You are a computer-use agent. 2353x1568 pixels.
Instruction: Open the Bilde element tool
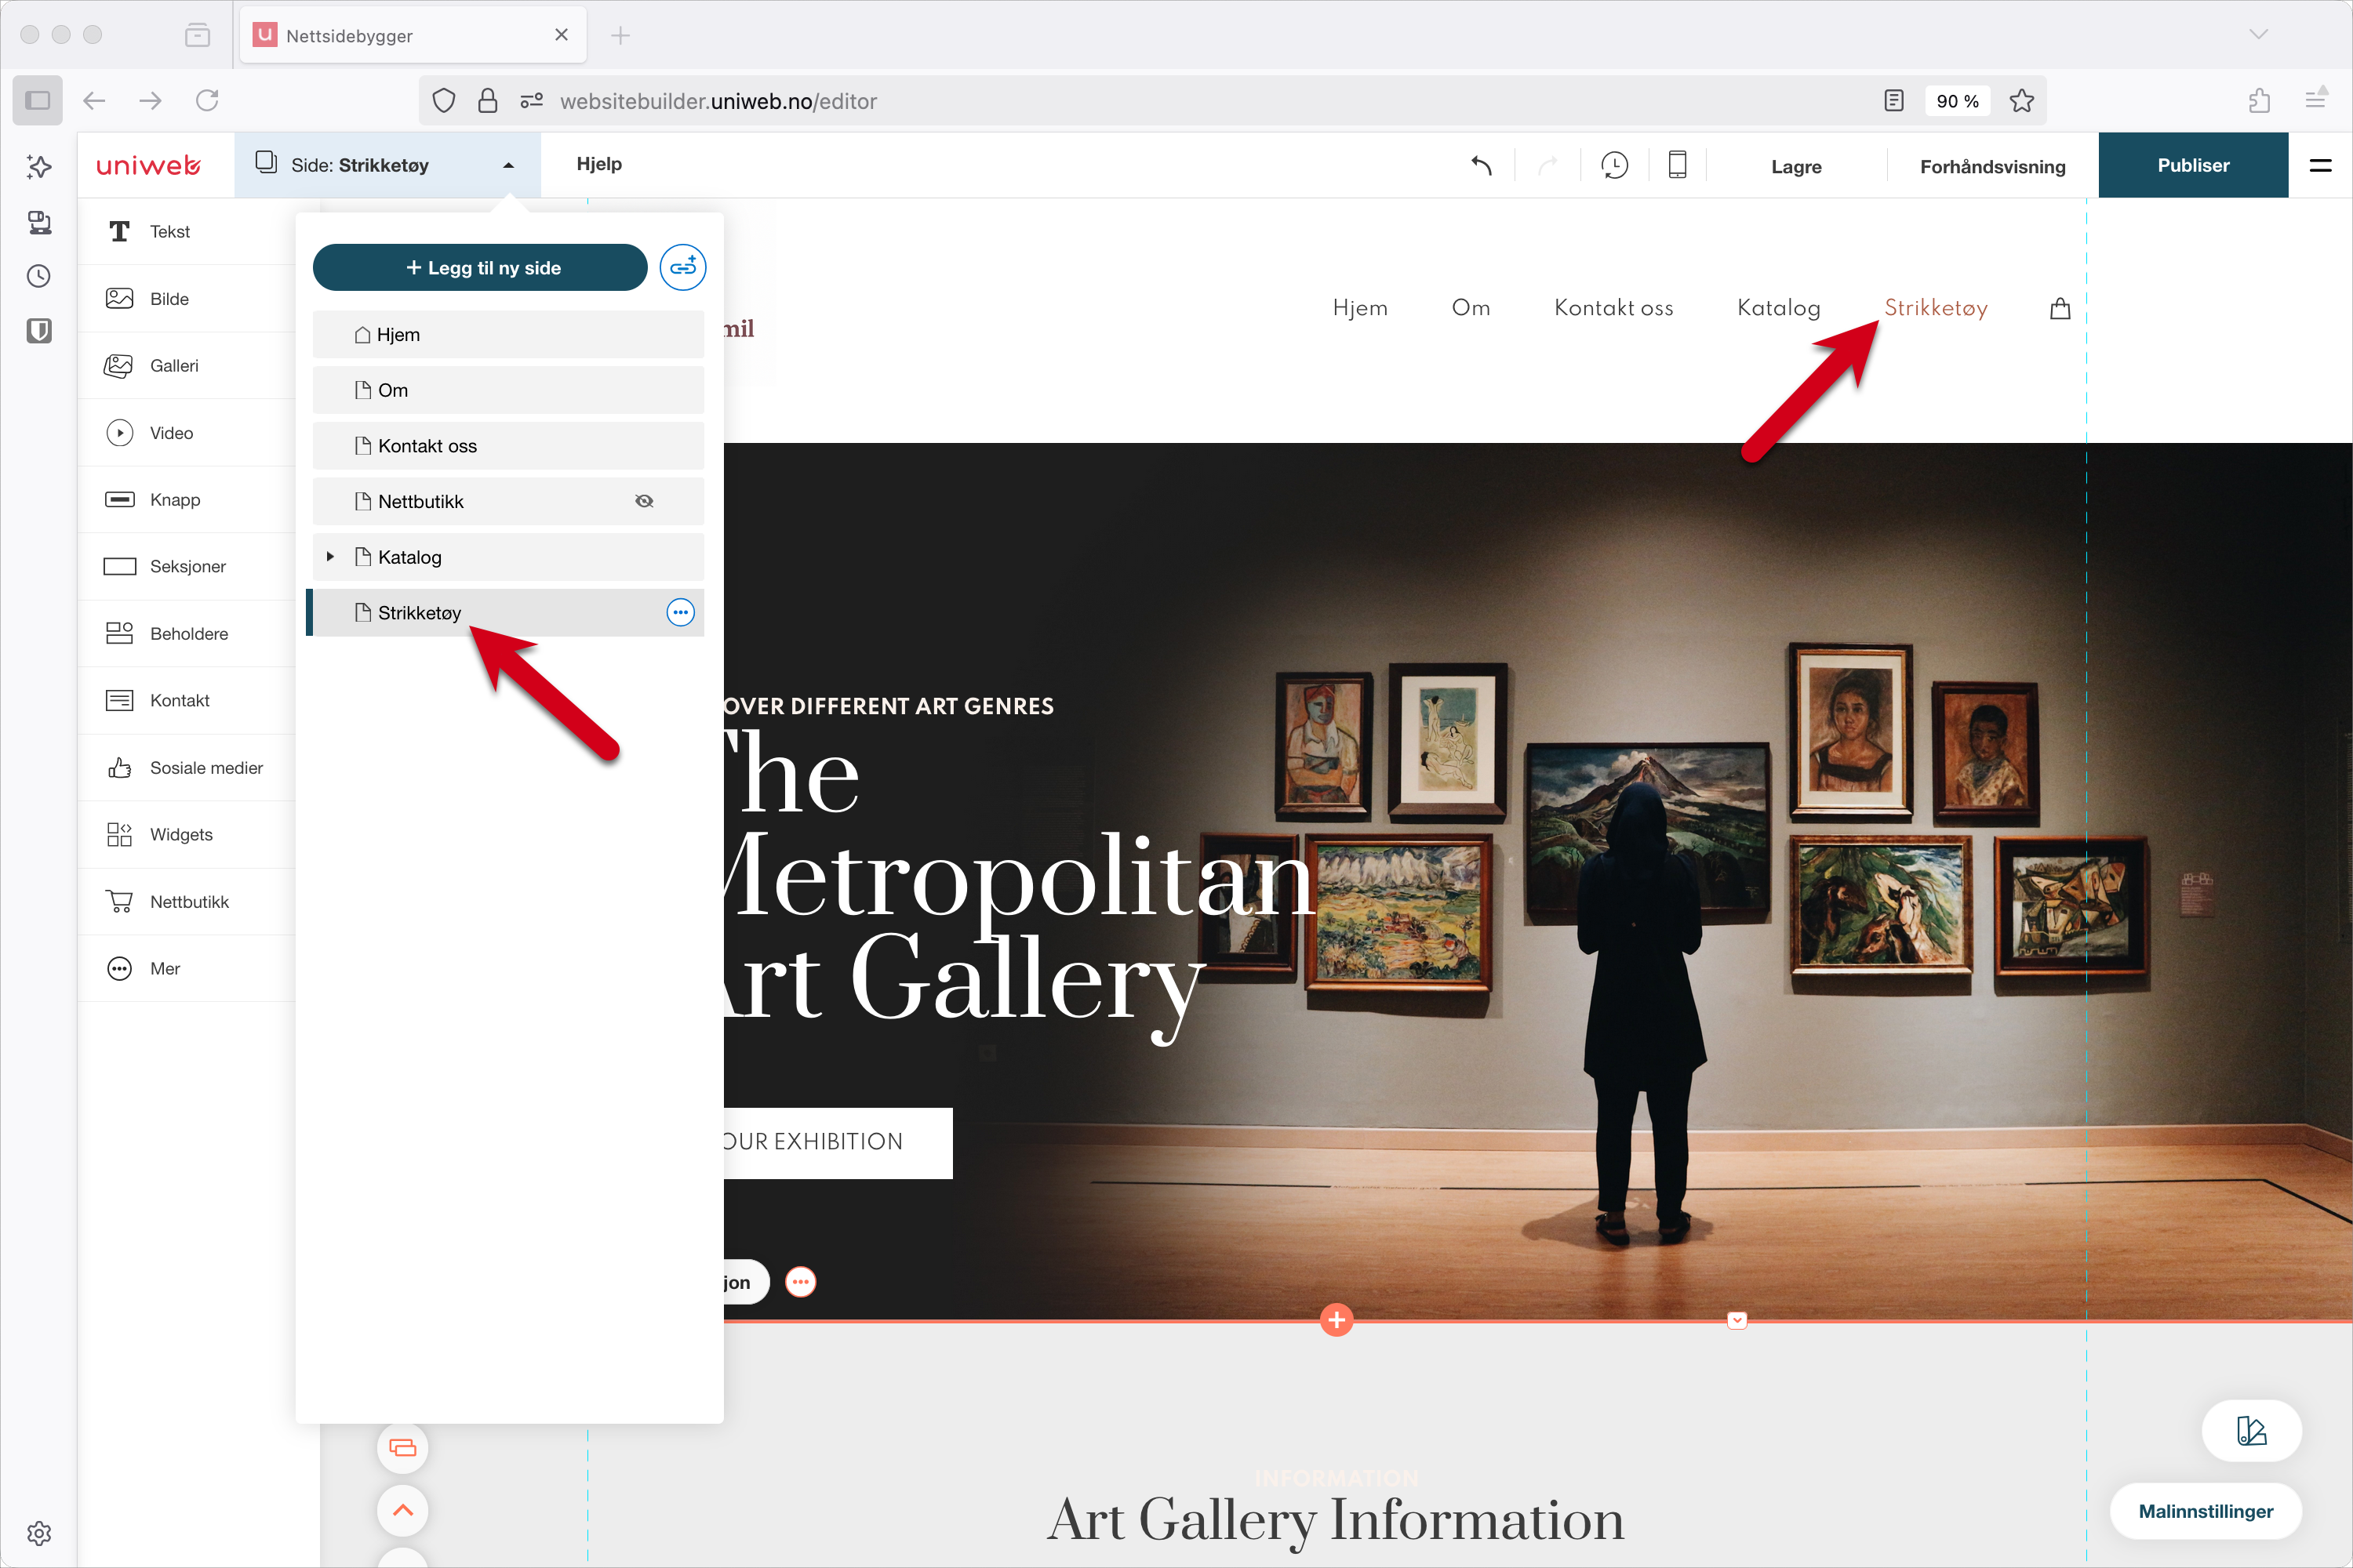(187, 298)
